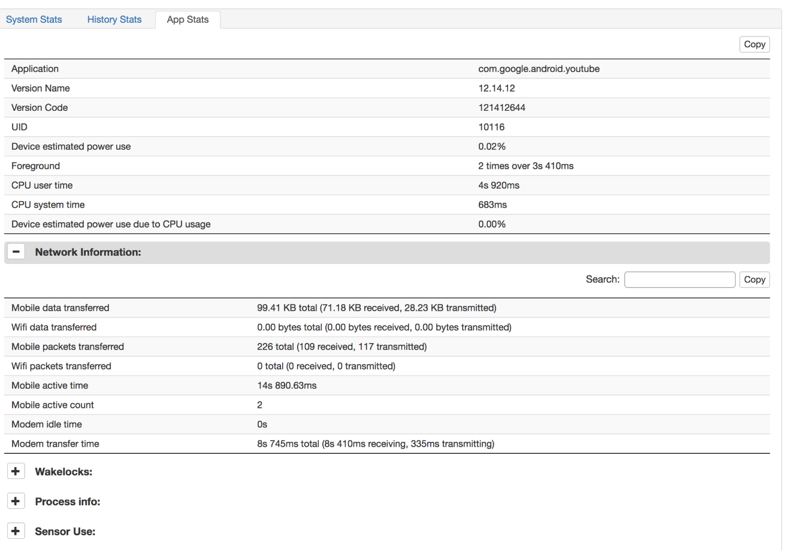Switch to the System Stats tab

(34, 19)
